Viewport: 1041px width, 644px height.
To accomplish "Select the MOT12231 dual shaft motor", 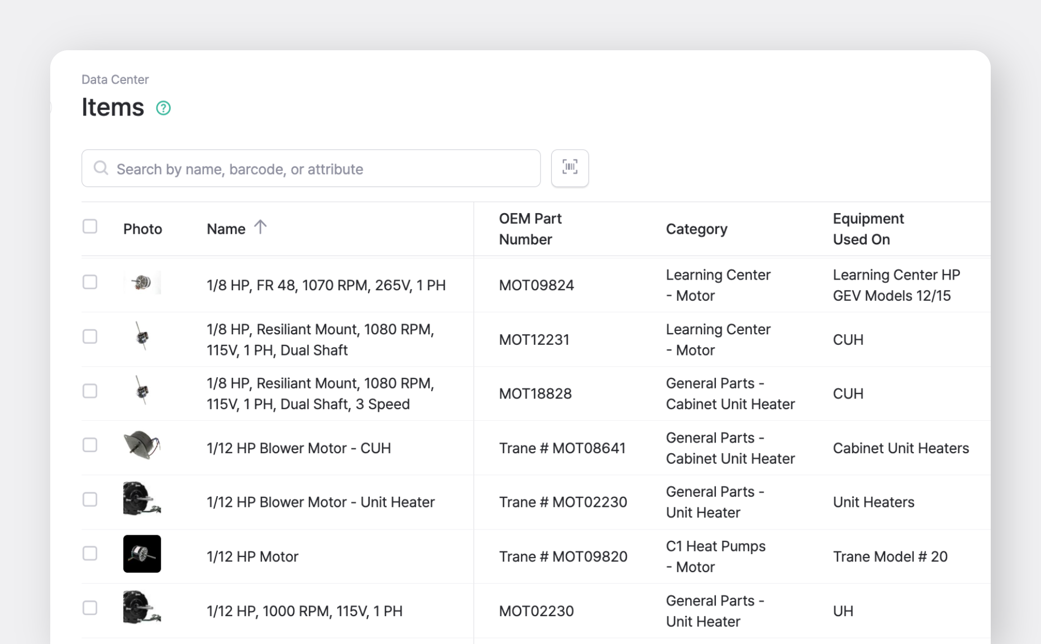I will coord(90,337).
